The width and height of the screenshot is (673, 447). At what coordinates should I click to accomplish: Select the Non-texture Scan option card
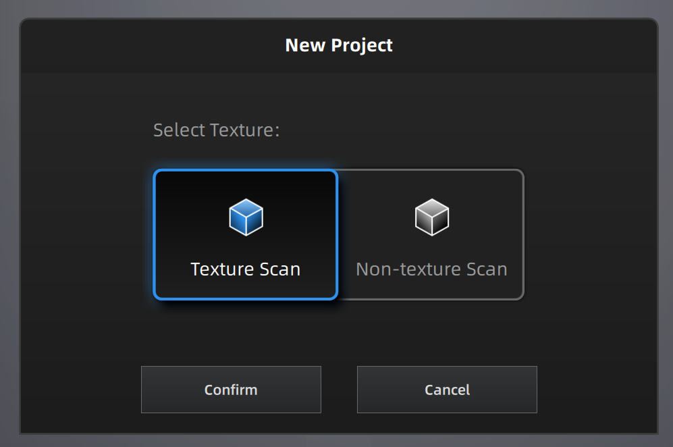(x=431, y=234)
